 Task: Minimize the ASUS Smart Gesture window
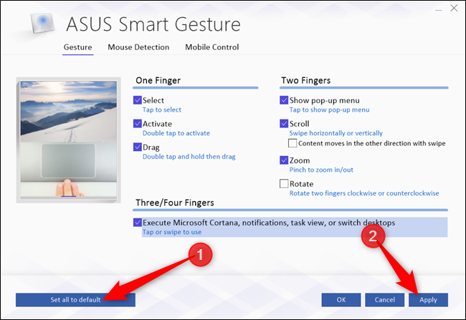tap(439, 10)
